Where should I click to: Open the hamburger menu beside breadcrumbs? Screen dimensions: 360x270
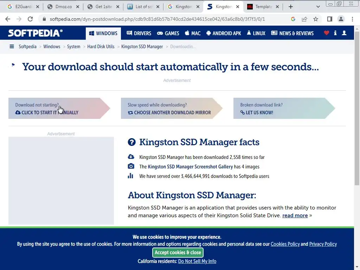12,47
